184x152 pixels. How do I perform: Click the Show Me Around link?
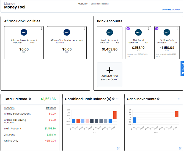171,10
